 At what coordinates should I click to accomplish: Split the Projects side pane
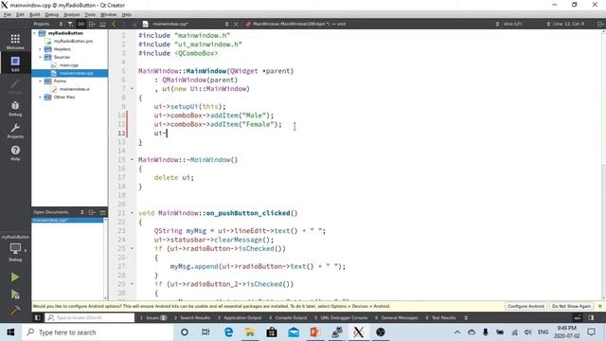coord(92,24)
